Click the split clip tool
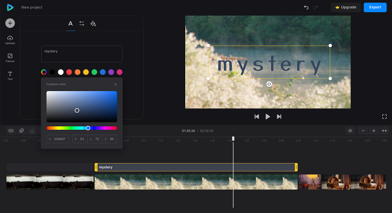This screenshot has height=213, width=392. [11, 131]
